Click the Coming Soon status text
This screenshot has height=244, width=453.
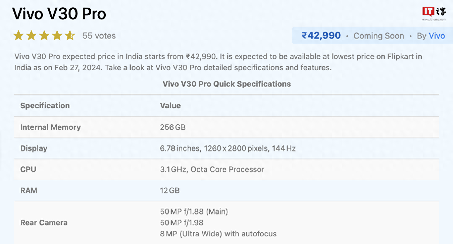[379, 36]
